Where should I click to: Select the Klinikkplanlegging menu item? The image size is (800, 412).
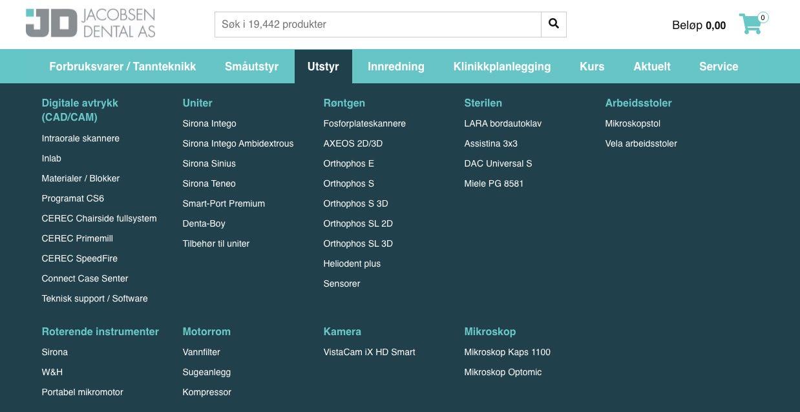coord(502,67)
